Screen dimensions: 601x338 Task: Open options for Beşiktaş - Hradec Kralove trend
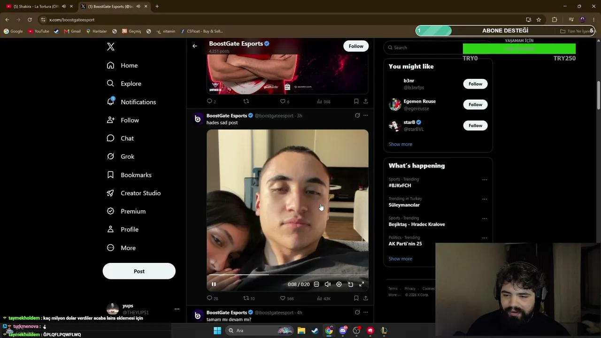tap(485, 218)
